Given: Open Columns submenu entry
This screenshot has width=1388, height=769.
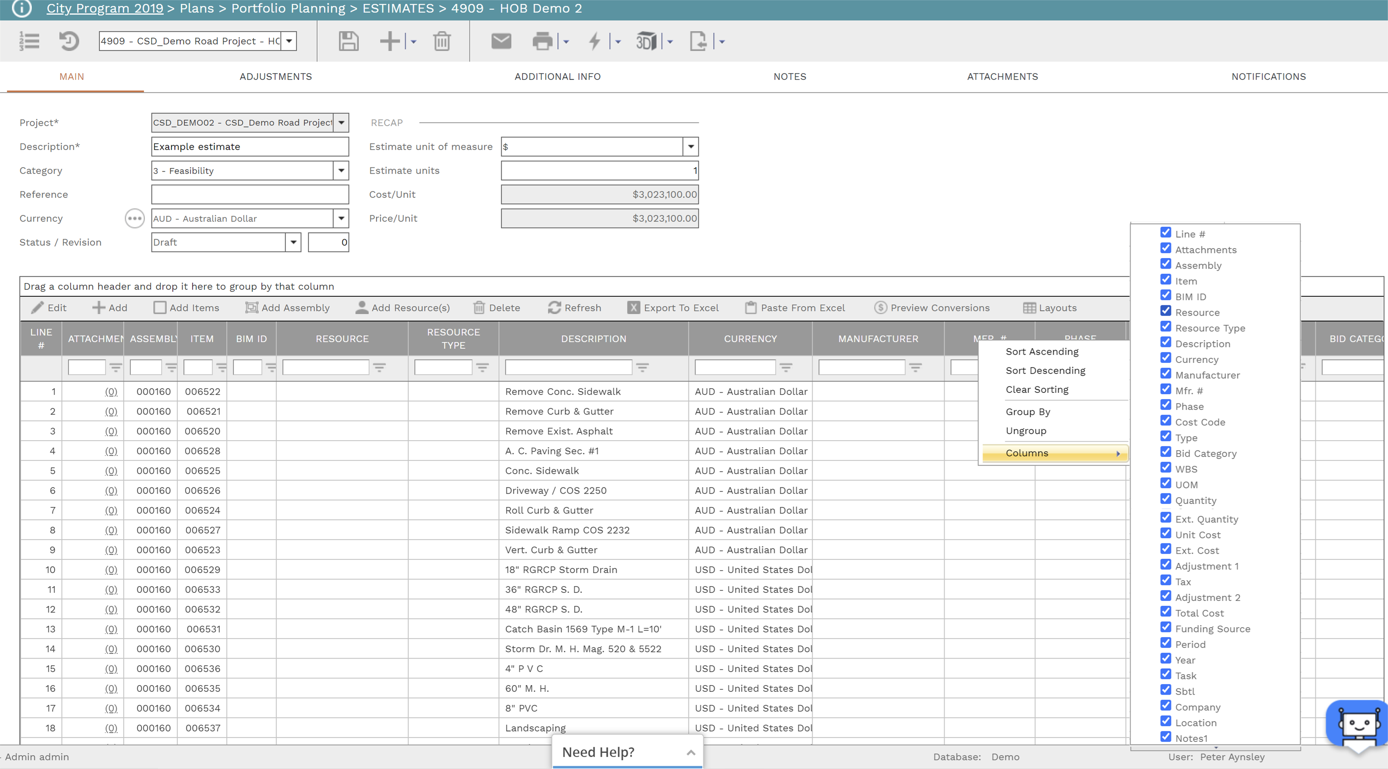Looking at the screenshot, I should [x=1054, y=453].
